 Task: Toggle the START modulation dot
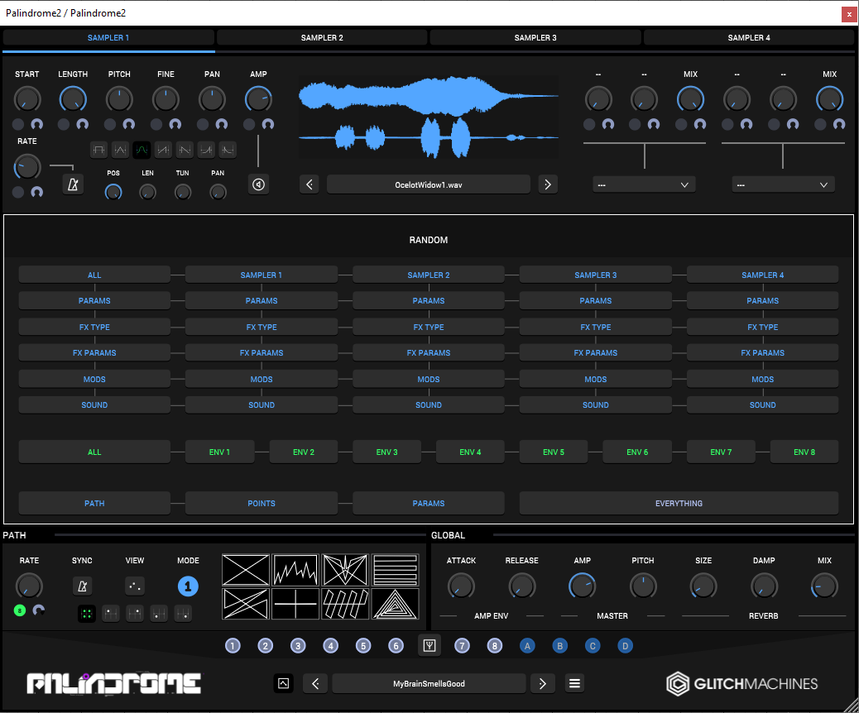coord(18,124)
